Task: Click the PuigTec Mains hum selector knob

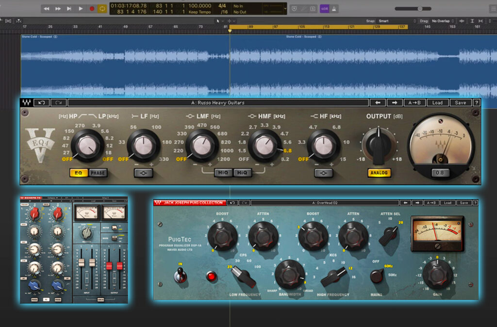Action: (x=377, y=276)
